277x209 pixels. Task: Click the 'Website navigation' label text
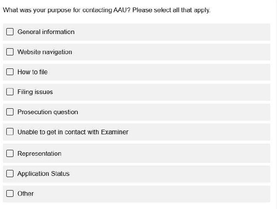point(45,52)
